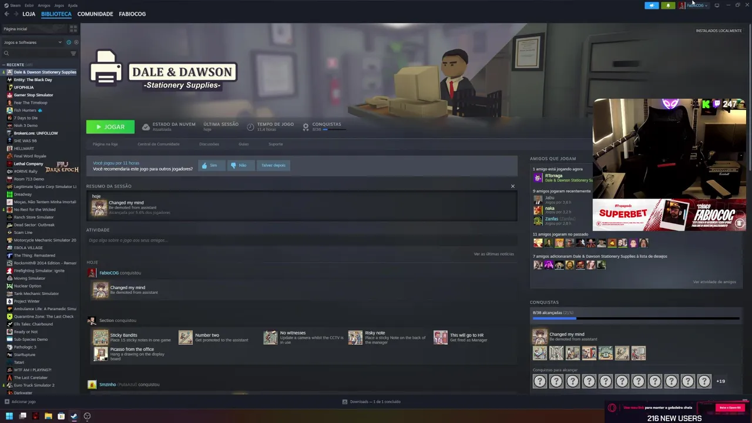Open Central da Comunidade link
Screen dimensions: 752x423
click(159, 144)
